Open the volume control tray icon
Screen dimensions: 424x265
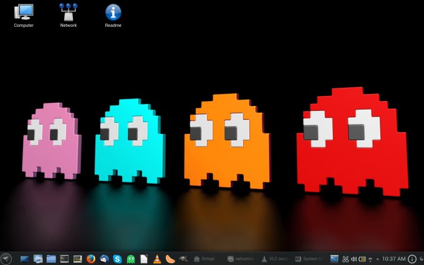(354, 259)
